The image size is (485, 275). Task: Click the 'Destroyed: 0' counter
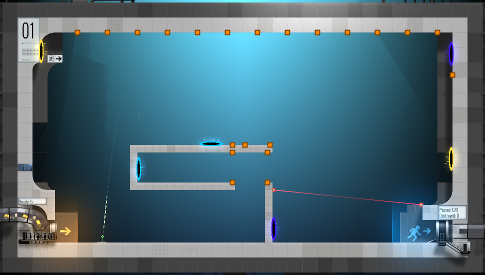pyautogui.click(x=449, y=215)
